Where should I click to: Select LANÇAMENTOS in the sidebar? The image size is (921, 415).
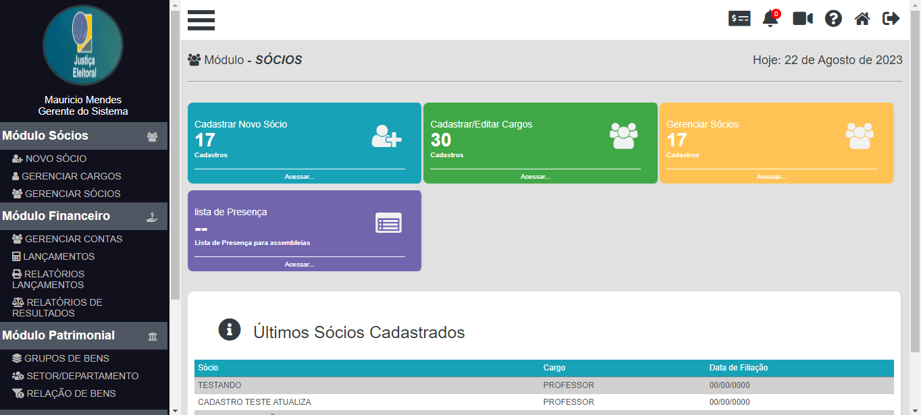tap(58, 256)
